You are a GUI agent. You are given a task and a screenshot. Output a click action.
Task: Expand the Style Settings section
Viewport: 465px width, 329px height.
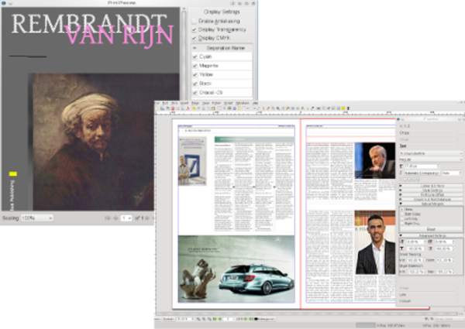[x=431, y=190]
